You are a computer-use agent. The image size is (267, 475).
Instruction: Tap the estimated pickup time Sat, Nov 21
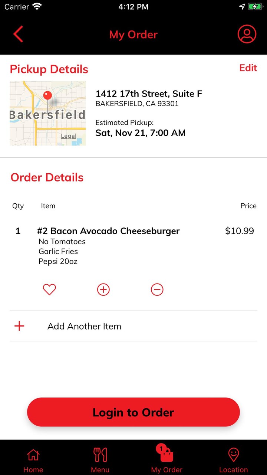[141, 133]
